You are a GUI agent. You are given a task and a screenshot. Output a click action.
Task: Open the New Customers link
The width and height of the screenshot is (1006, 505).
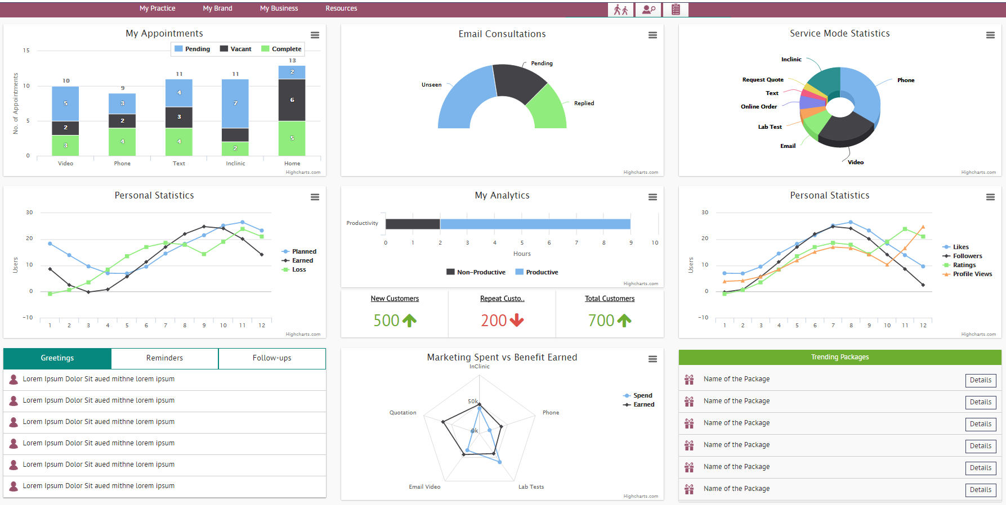395,299
